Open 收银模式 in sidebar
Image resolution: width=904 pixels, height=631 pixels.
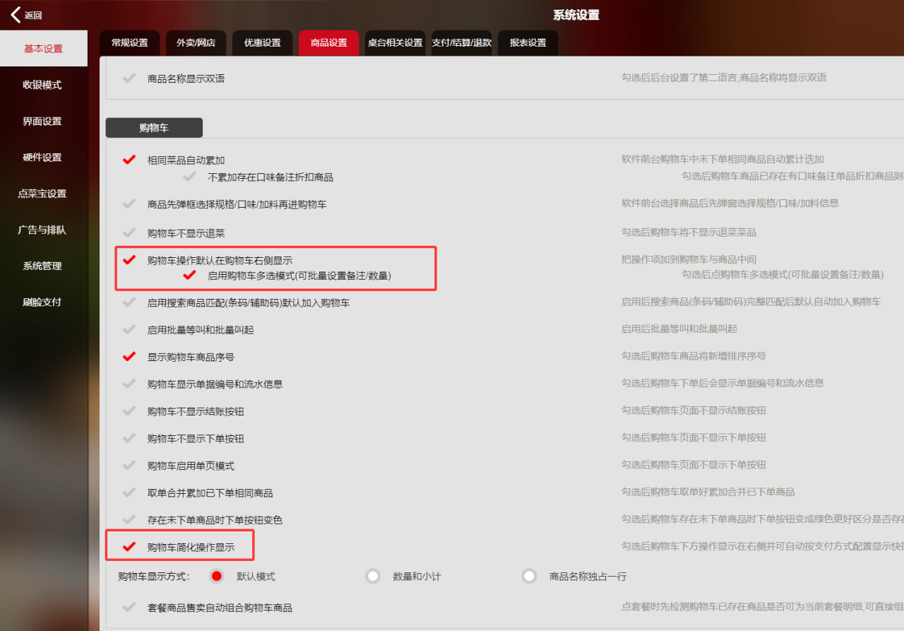(x=42, y=85)
